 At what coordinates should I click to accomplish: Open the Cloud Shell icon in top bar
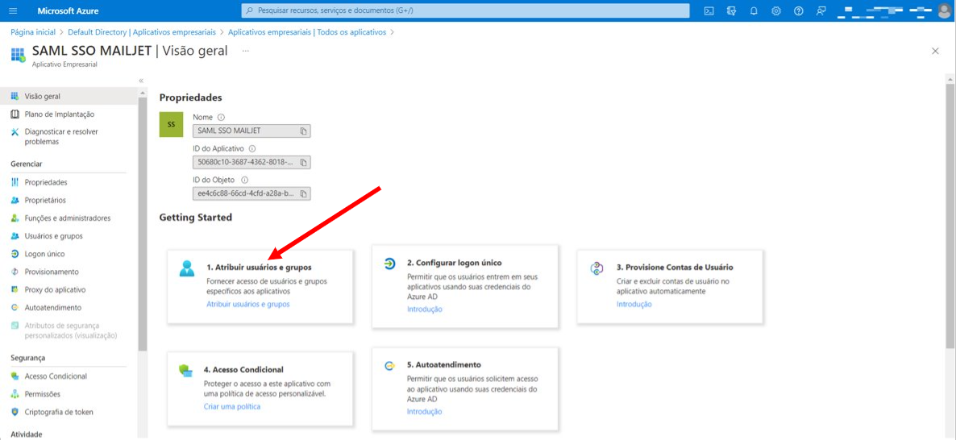(x=709, y=11)
